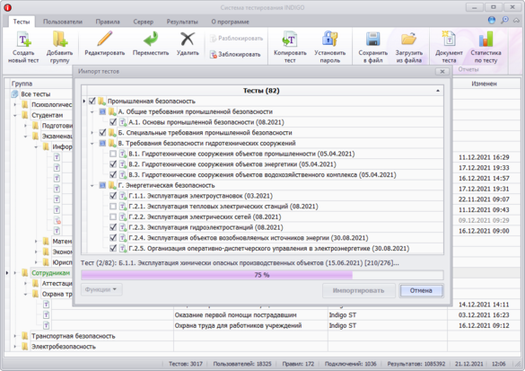The image size is (525, 371).
Task: Check the В.1 hydrotechnical structures test checkbox
Action: pyautogui.click(x=113, y=154)
